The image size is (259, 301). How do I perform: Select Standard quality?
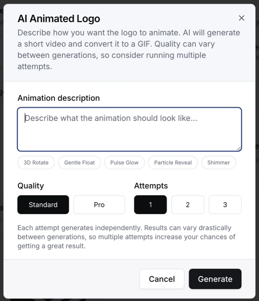click(43, 205)
